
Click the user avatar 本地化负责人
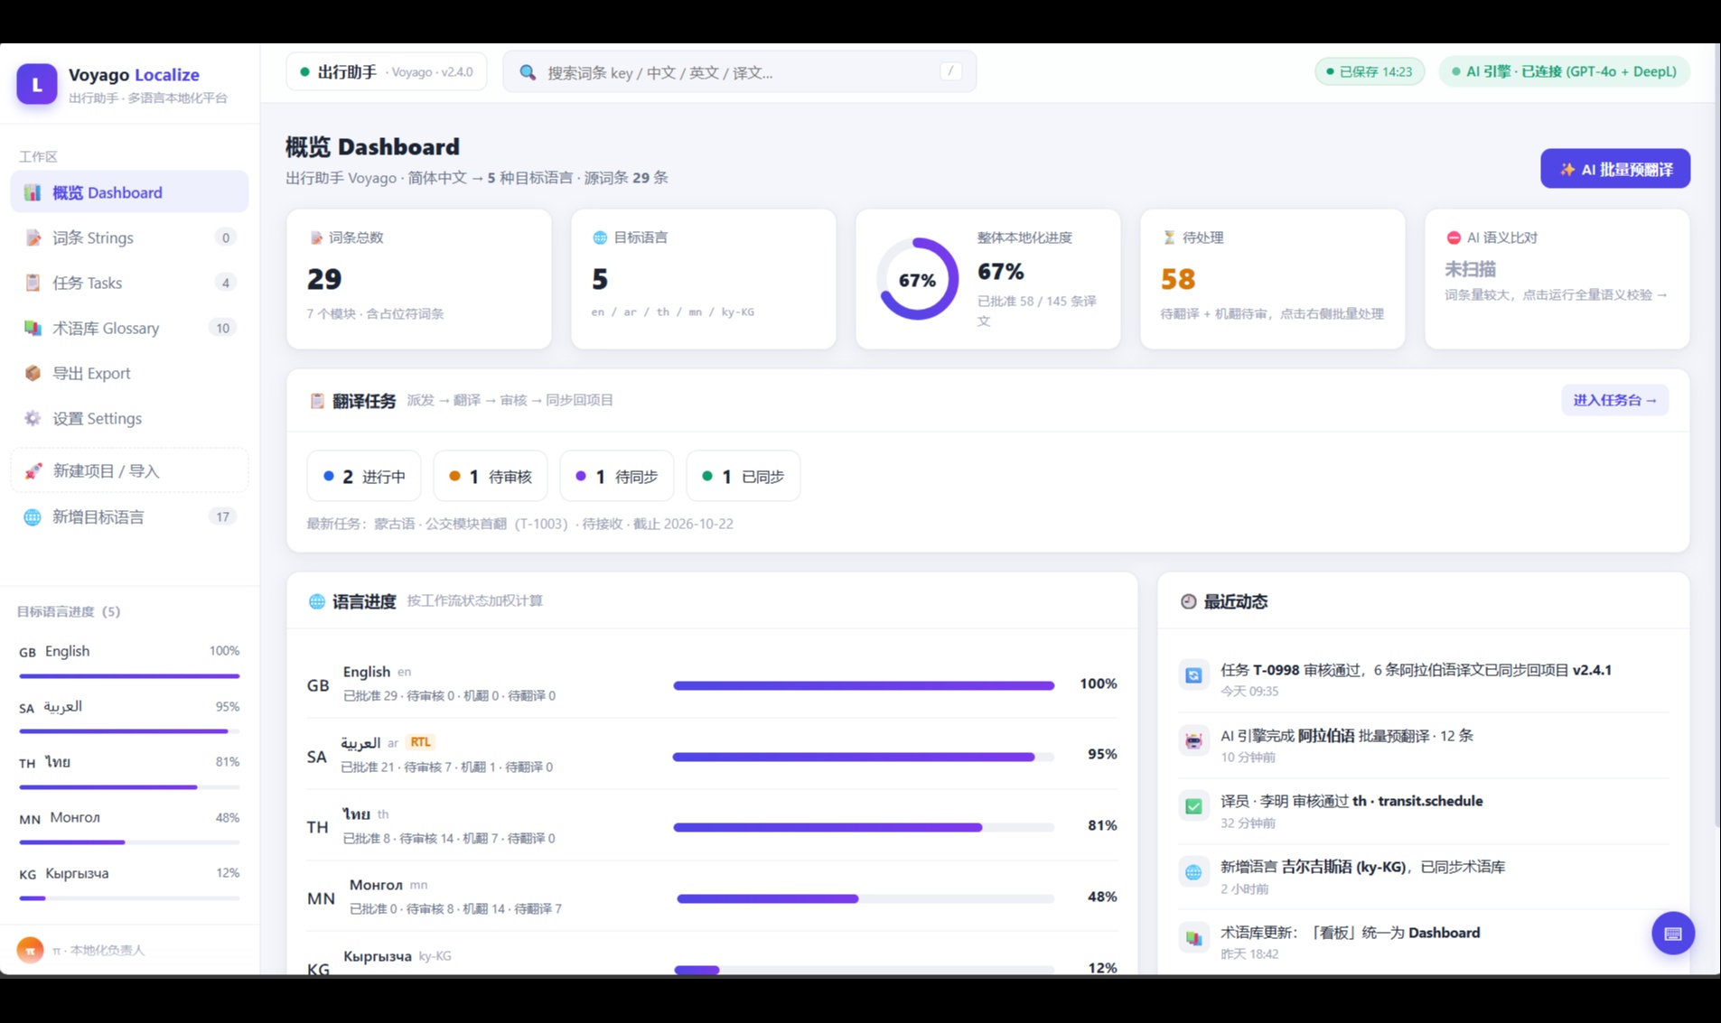pyautogui.click(x=30, y=950)
